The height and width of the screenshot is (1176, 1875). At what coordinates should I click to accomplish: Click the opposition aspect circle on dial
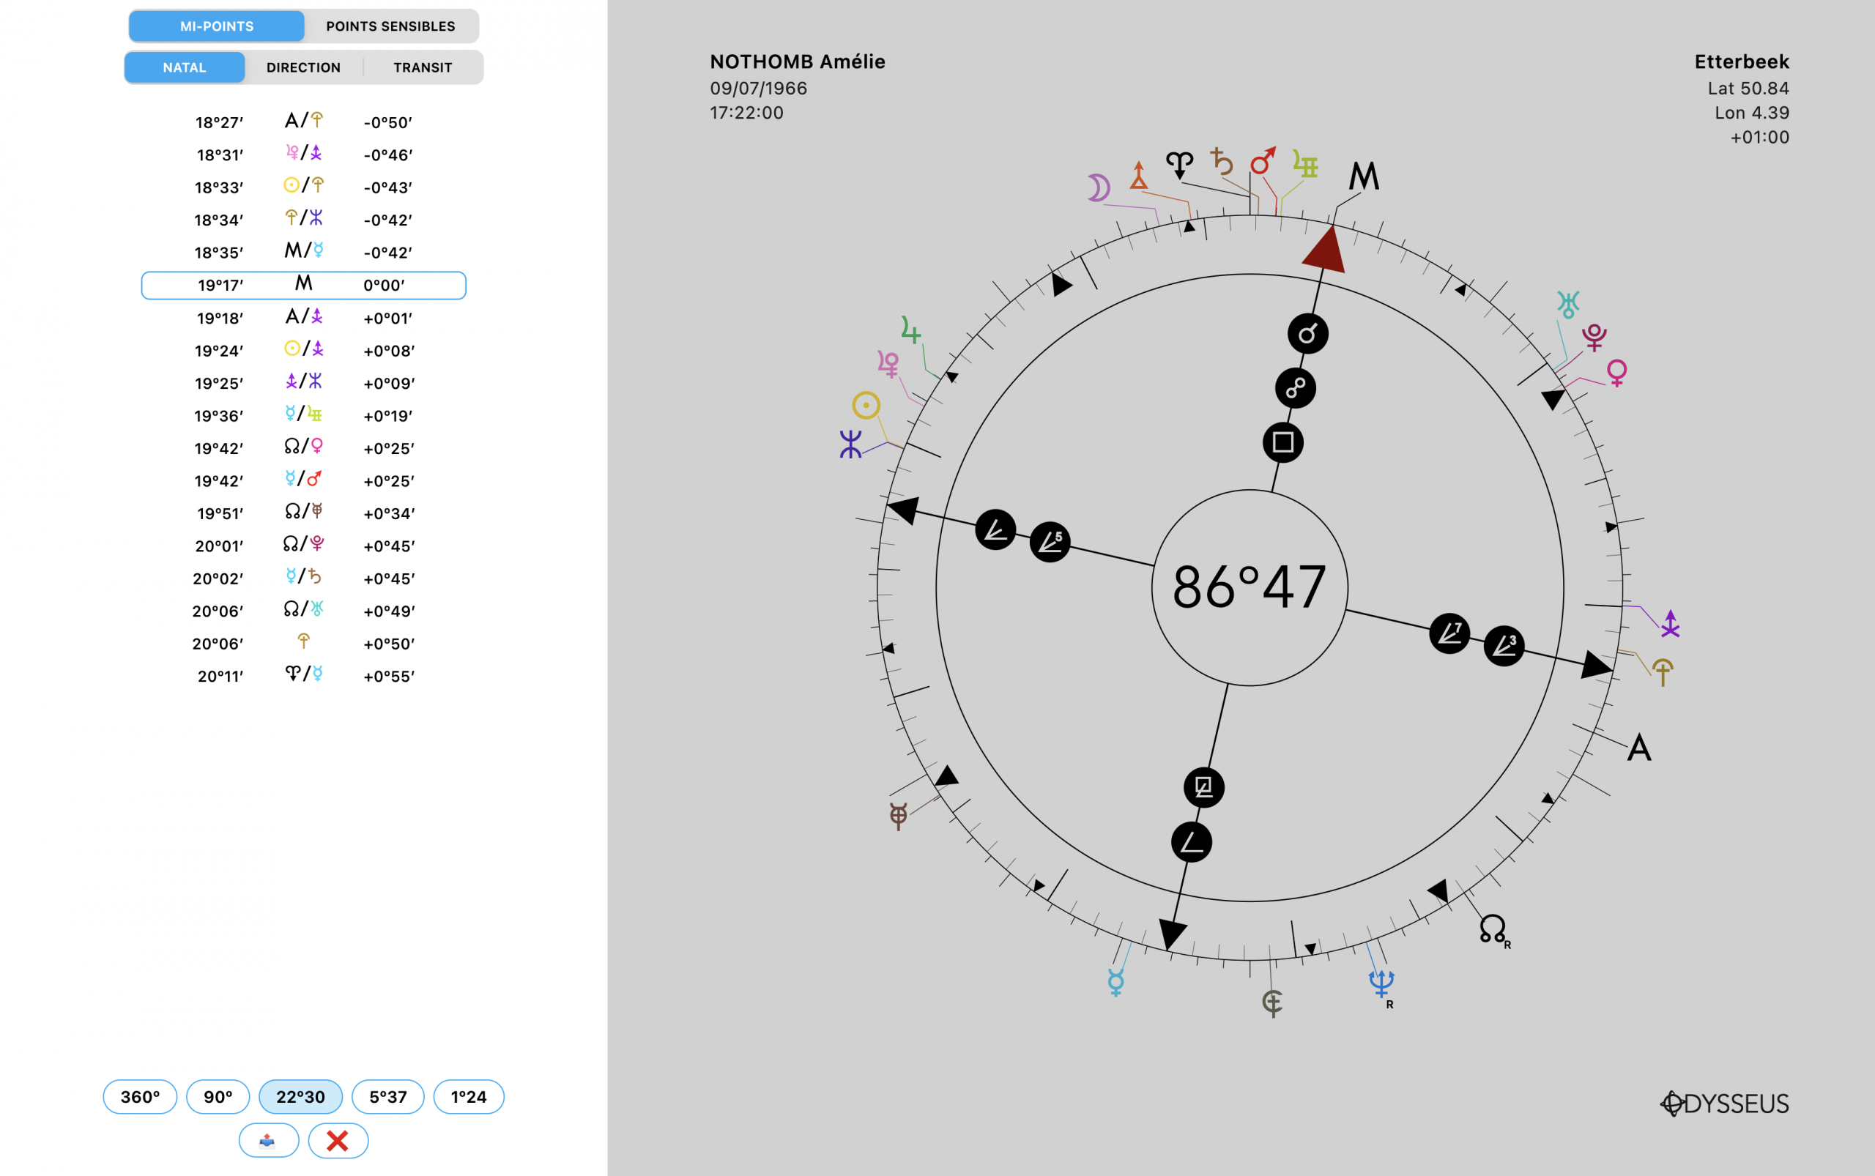(1296, 388)
